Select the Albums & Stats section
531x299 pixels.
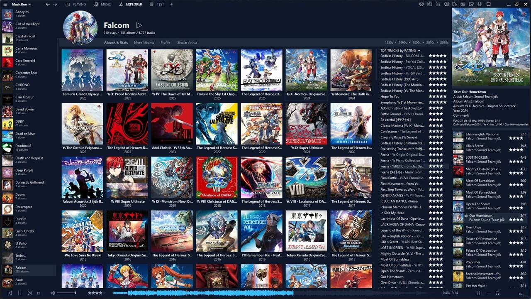click(116, 42)
